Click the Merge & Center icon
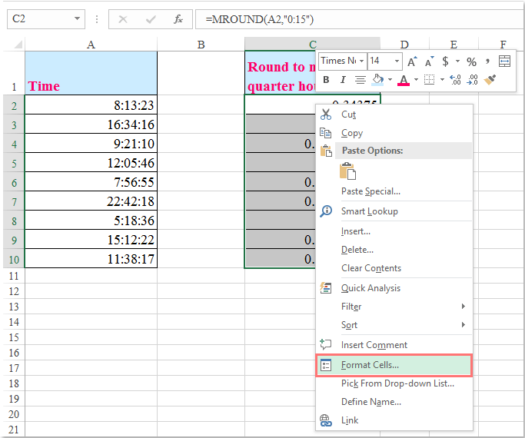Screen dimensions: 525x438 coord(504,61)
